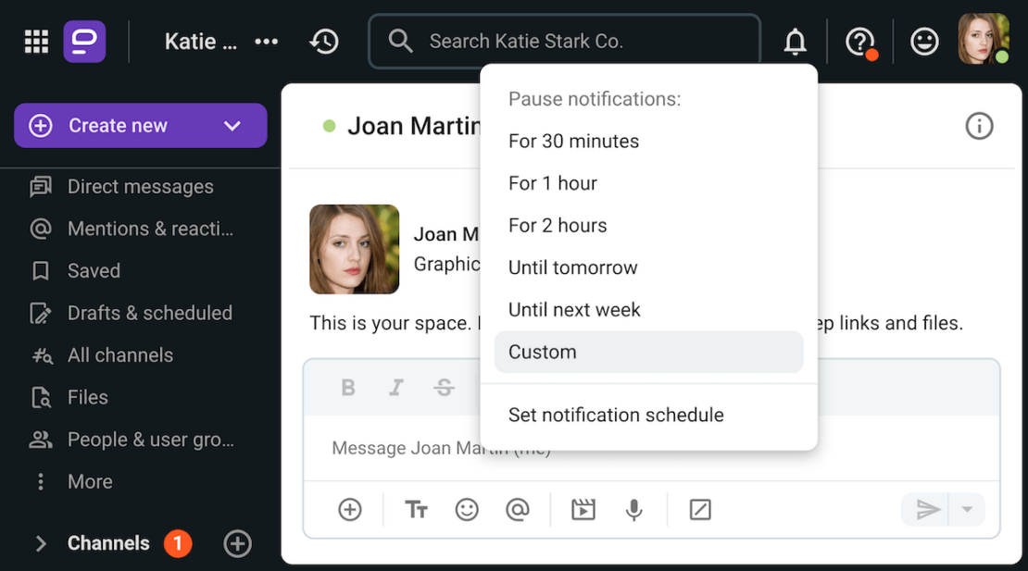The height and width of the screenshot is (571, 1028).
Task: Toggle strikethrough formatting in message editor
Action: coord(445,388)
